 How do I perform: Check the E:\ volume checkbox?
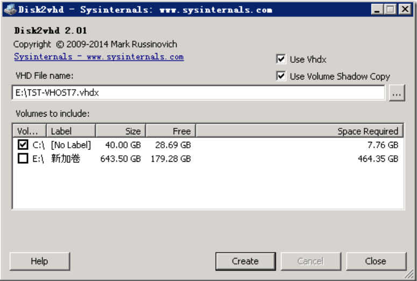coord(23,158)
